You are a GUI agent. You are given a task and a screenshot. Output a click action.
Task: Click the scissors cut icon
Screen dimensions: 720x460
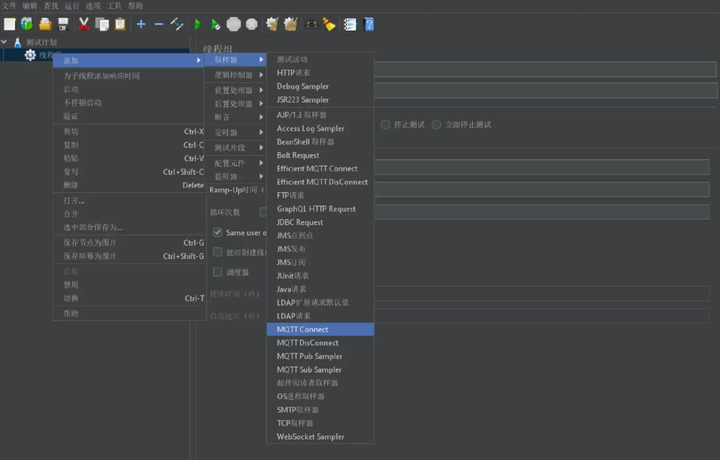coord(84,24)
